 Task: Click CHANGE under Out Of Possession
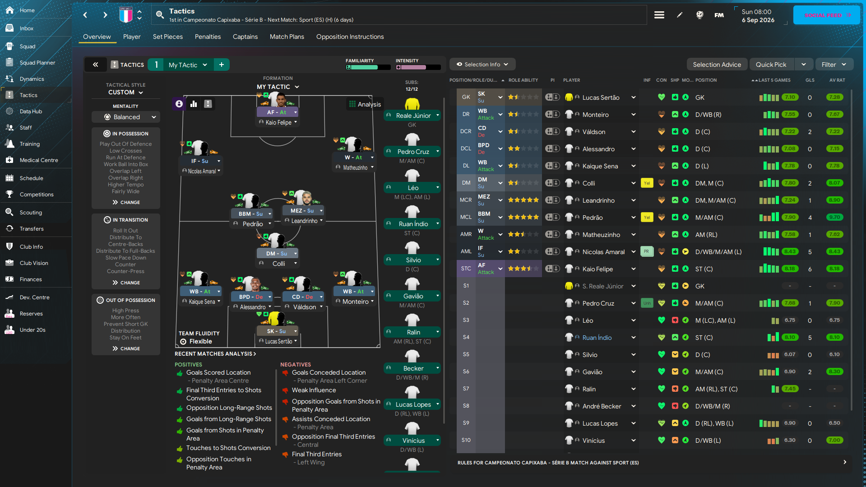126,348
